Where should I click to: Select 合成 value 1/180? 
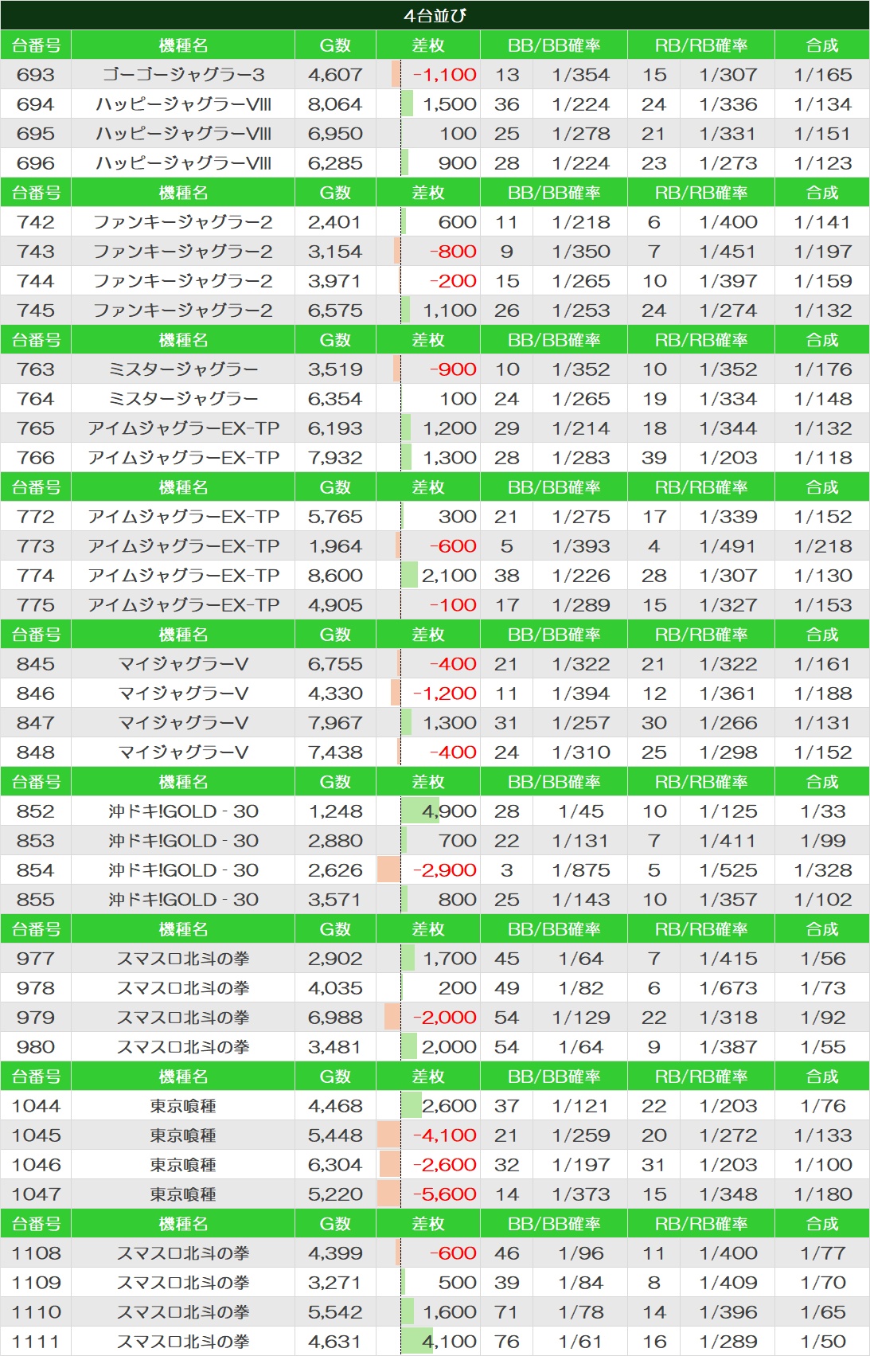[x=822, y=1194]
